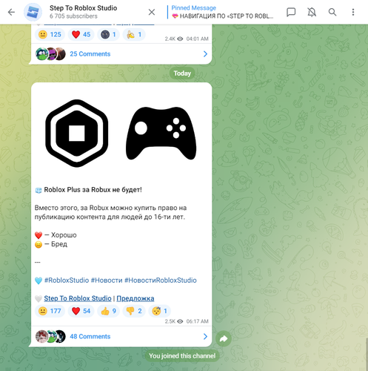This screenshot has width=368, height=371.
Task: Click the thumbs down reaction with 2
Action: point(134,311)
